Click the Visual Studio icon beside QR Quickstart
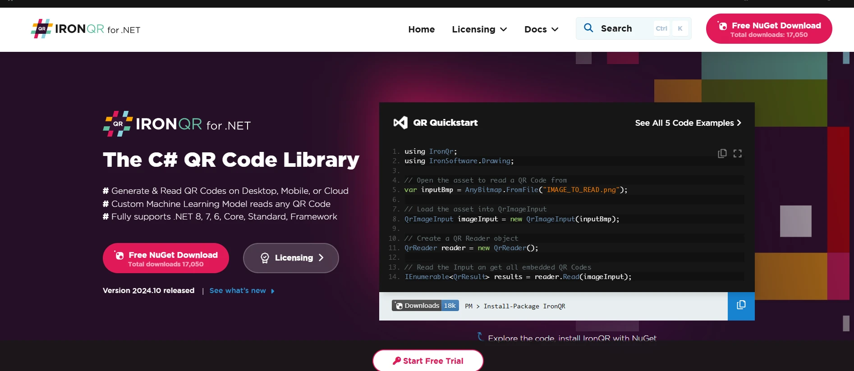This screenshot has height=371, width=854. click(400, 123)
